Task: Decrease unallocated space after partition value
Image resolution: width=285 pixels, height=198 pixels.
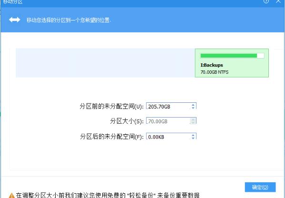Action: coord(193,138)
